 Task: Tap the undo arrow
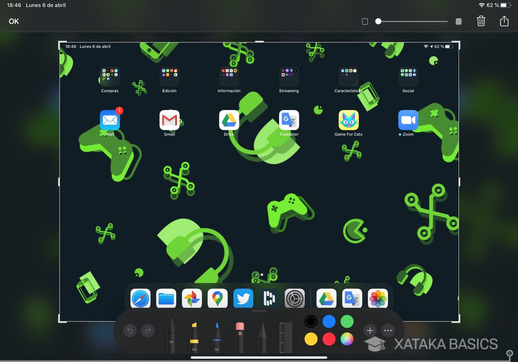coord(130,331)
